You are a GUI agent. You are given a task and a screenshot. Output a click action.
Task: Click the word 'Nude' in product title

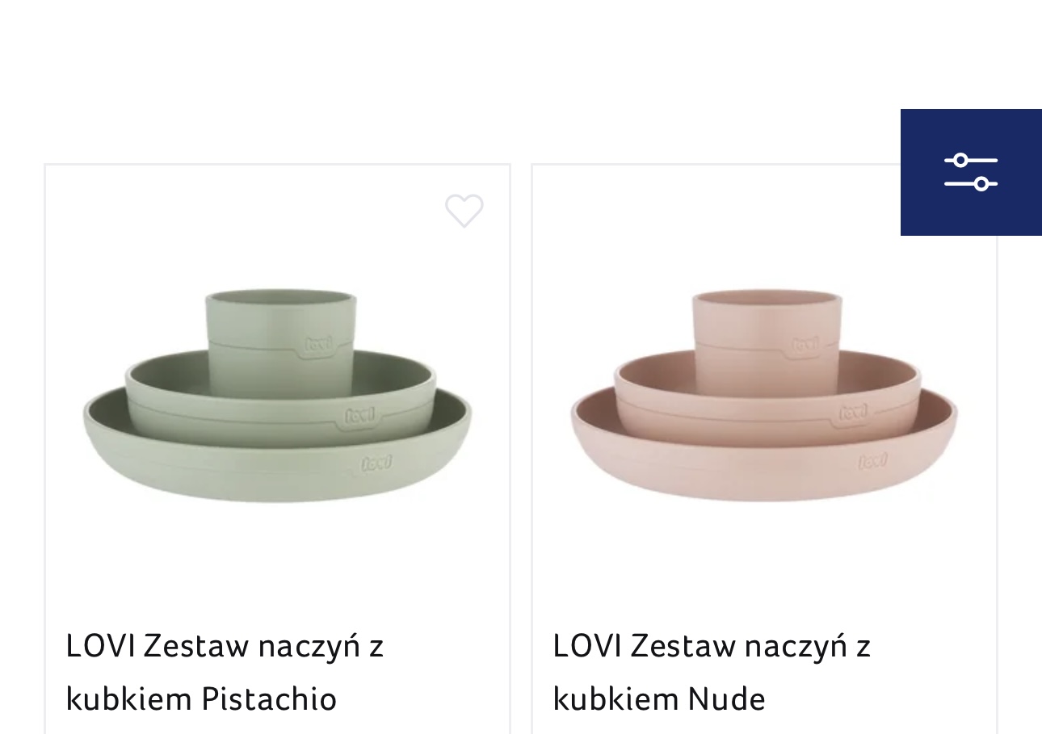[x=726, y=698]
